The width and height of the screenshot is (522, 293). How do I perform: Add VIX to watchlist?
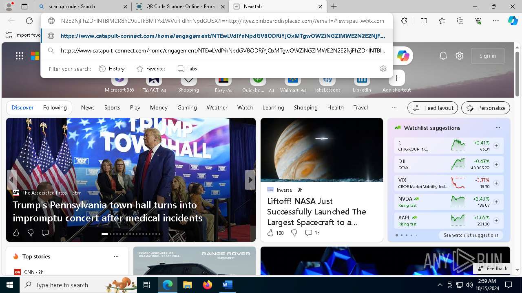496,183
